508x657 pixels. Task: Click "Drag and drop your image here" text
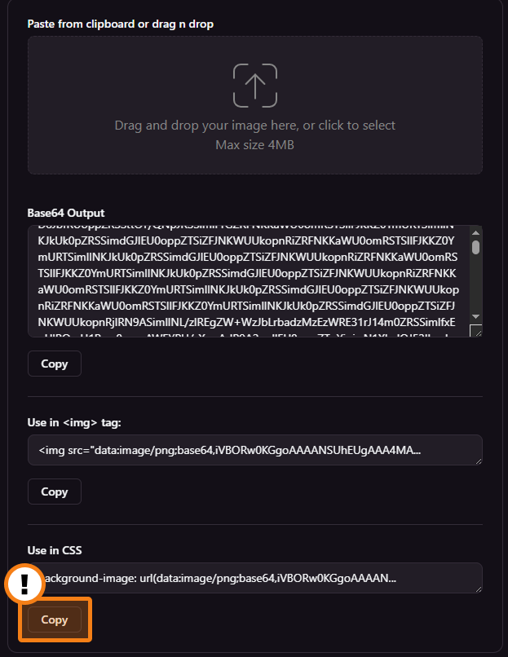point(255,126)
